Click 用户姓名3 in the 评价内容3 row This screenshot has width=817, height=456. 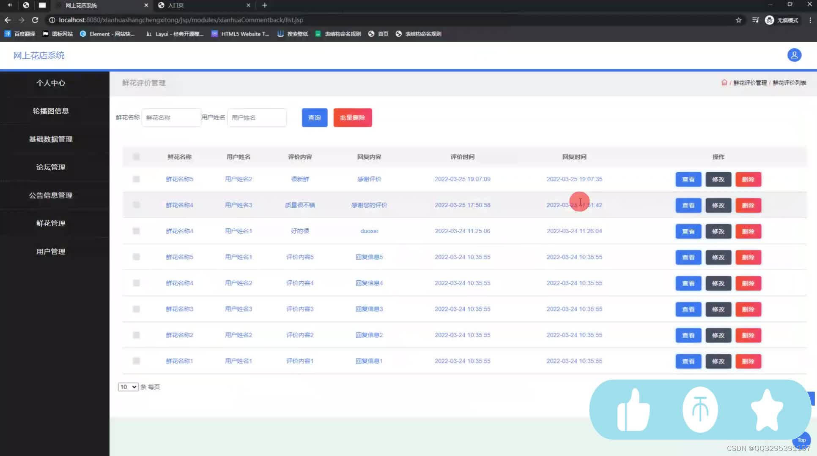pyautogui.click(x=238, y=309)
